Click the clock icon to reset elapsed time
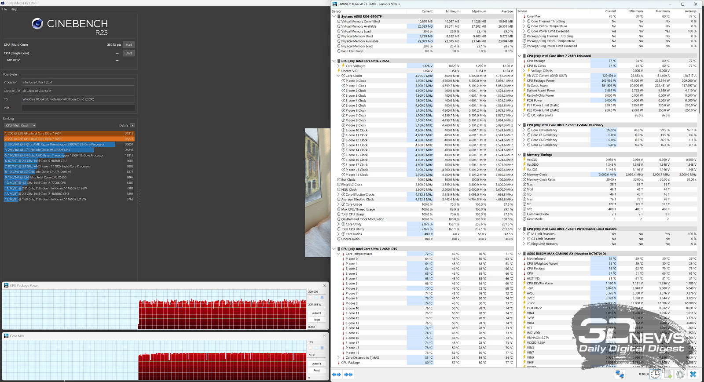The width and height of the screenshot is (704, 382). (655, 374)
